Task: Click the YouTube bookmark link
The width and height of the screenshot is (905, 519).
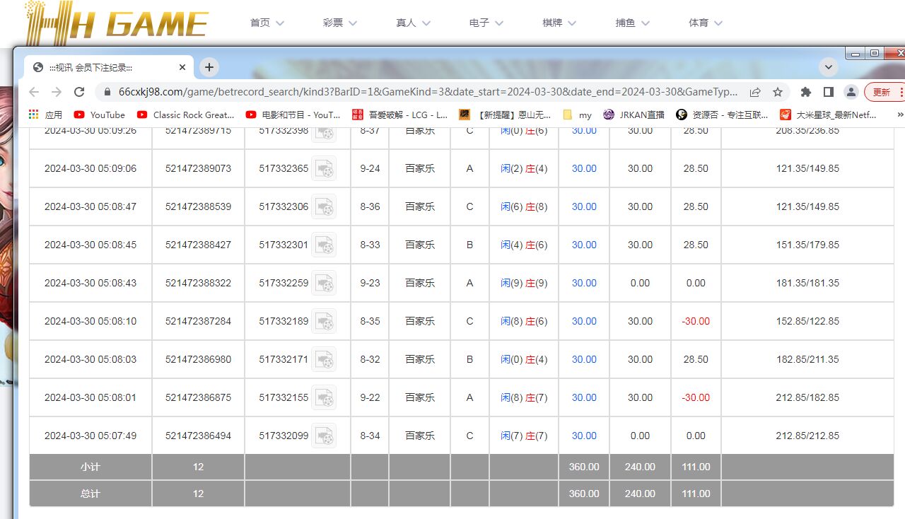Action: coord(100,115)
